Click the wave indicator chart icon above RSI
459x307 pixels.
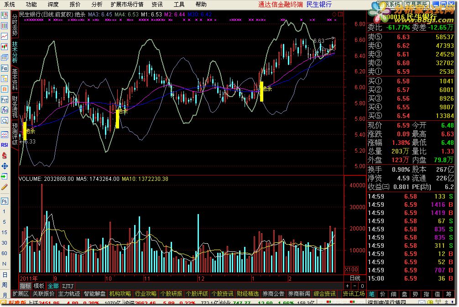[5, 135]
